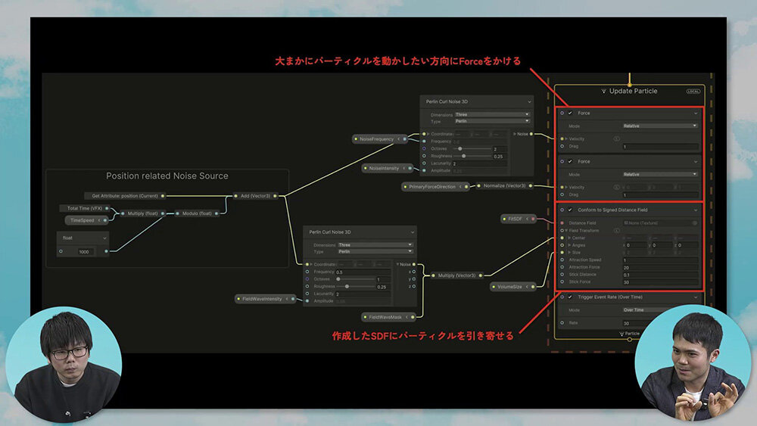This screenshot has height=426, width=757.
Task: Click the LOCAL space badge on Update Particle
Action: (693, 92)
